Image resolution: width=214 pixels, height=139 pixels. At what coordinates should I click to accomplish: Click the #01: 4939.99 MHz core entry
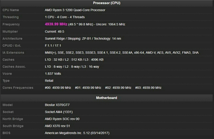point(88,88)
